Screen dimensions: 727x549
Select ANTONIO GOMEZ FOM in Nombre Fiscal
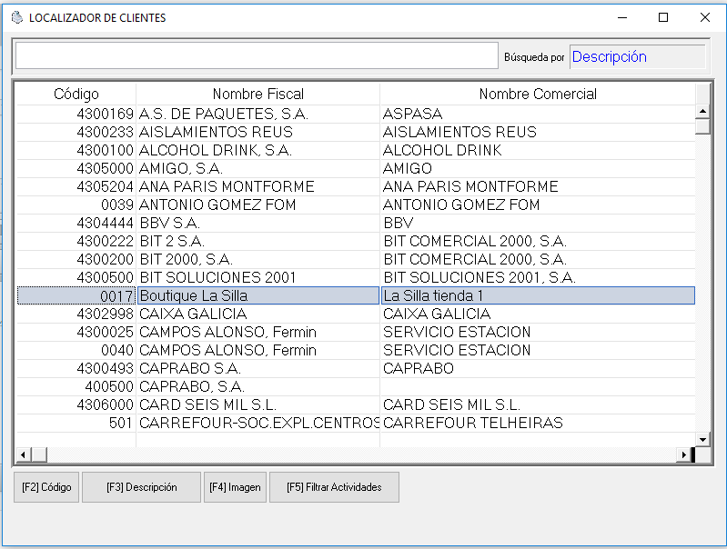point(258,205)
